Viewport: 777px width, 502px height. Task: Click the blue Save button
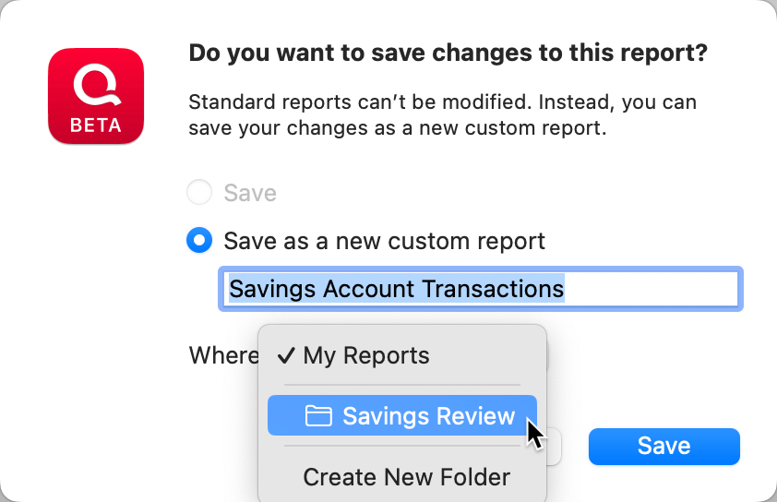click(663, 447)
